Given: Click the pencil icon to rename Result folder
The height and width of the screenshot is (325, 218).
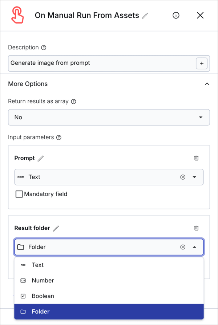Looking at the screenshot, I should [56, 228].
